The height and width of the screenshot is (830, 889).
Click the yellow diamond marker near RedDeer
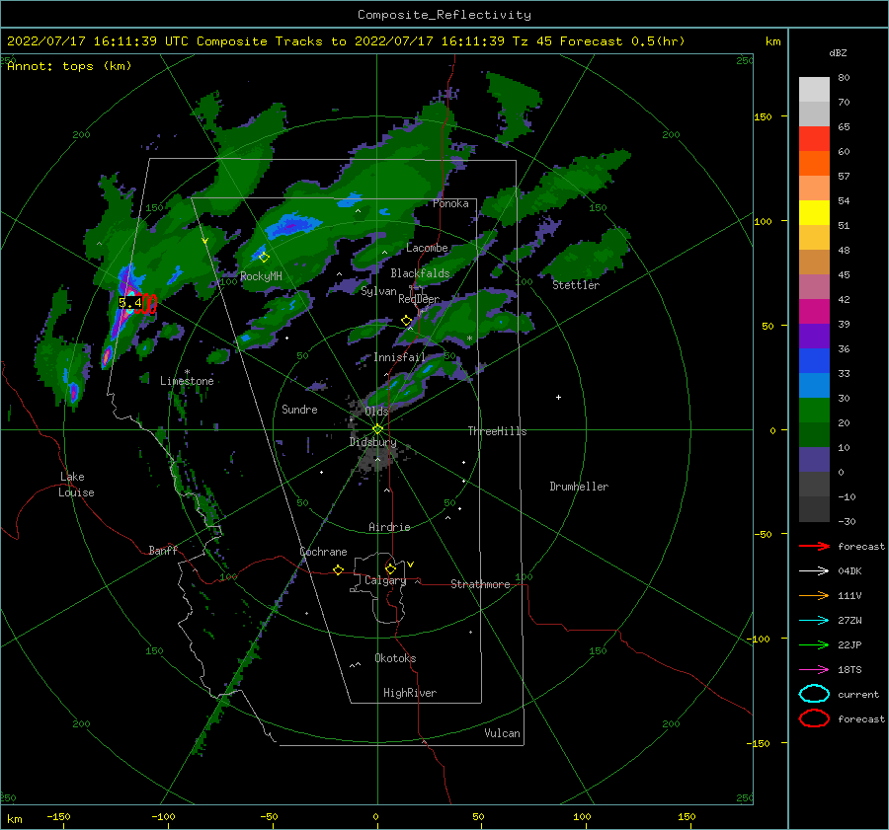click(x=407, y=321)
